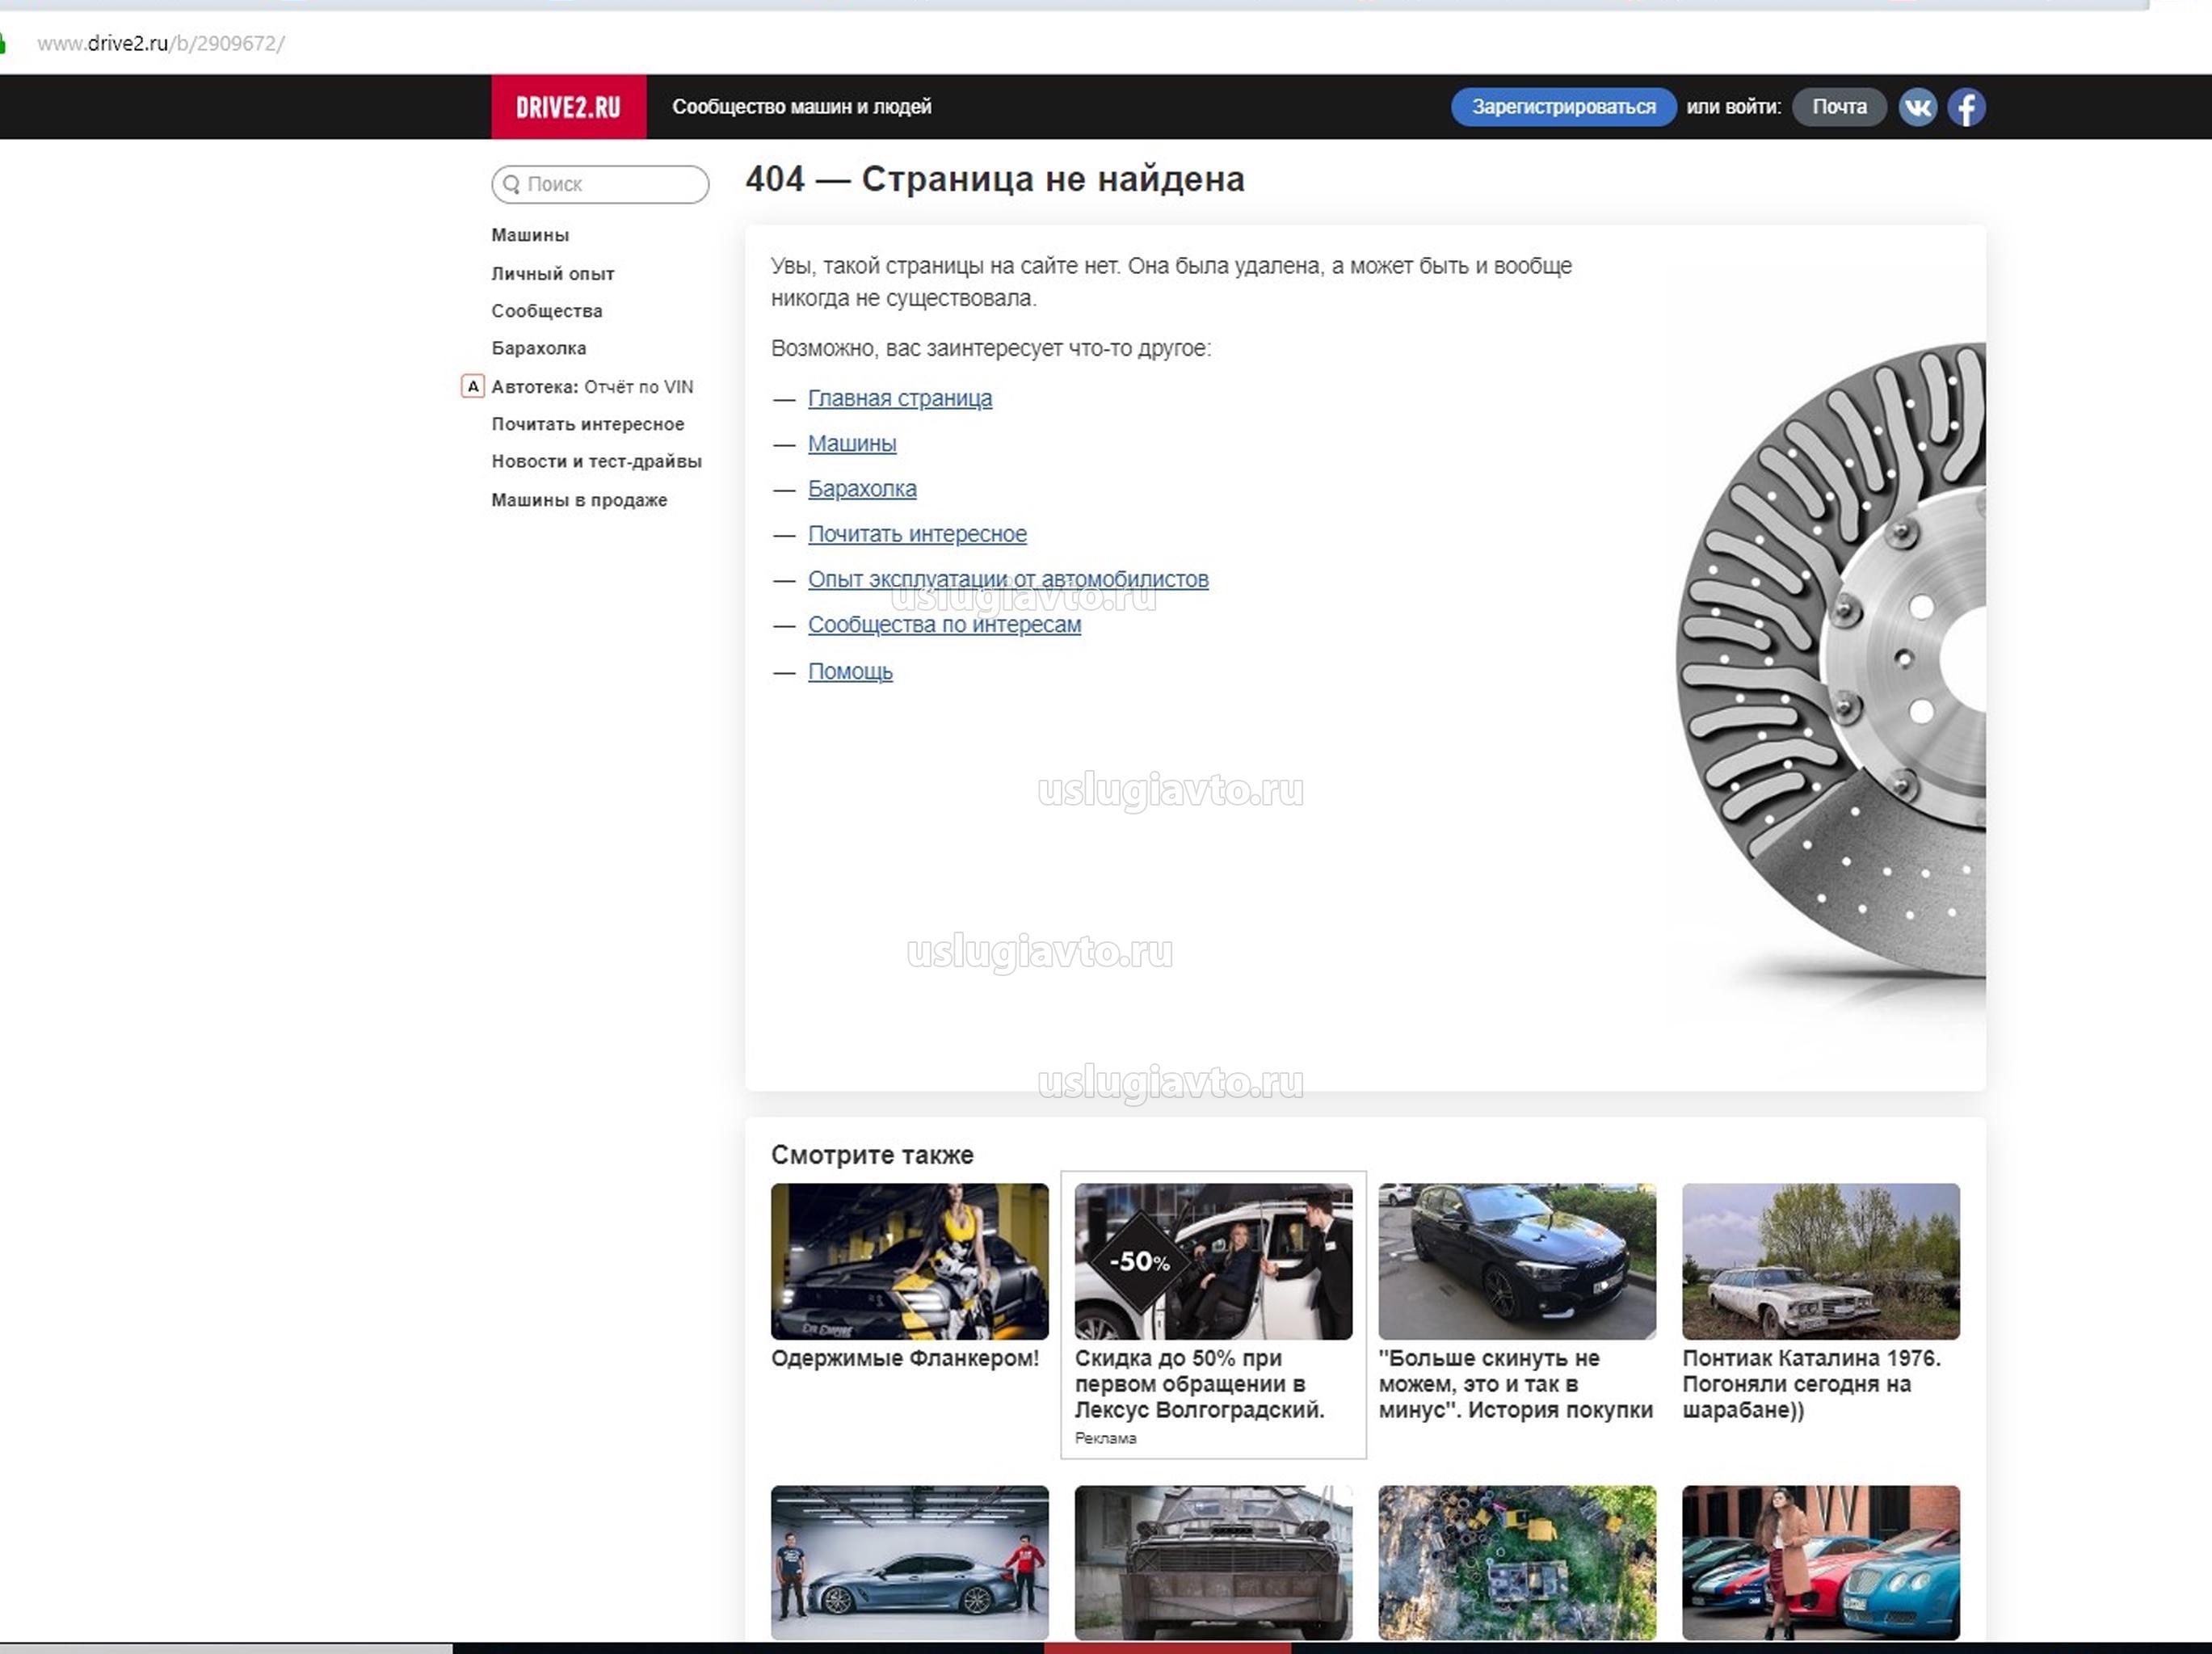Click the browser address bar URL
Screen dimensions: 2212x1654
pos(160,43)
